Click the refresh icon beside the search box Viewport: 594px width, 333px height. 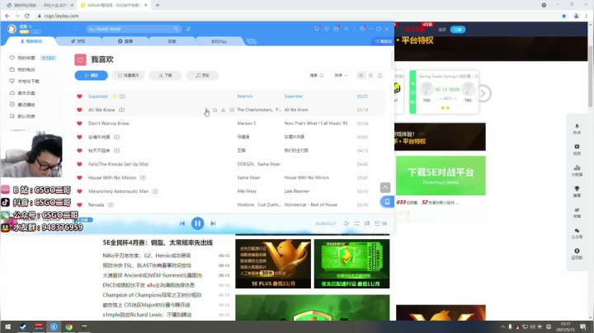pos(188,29)
